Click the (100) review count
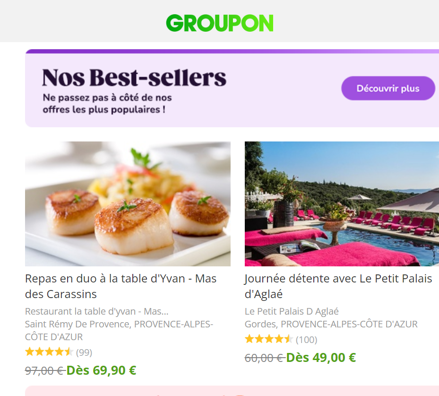439x396 pixels. pos(307,340)
